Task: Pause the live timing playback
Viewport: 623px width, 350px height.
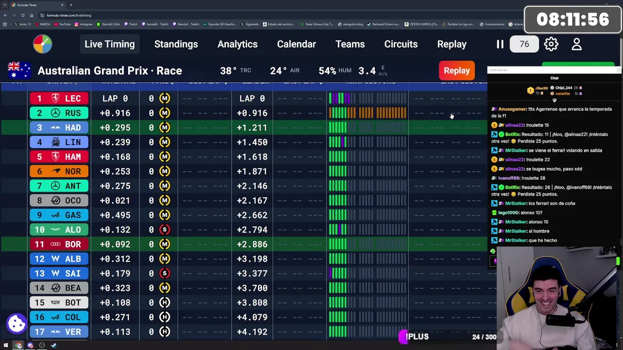Action: point(500,44)
